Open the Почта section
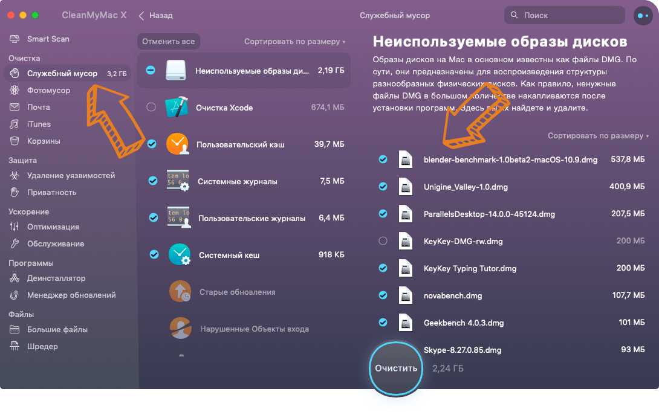The image size is (659, 412). pos(39,107)
